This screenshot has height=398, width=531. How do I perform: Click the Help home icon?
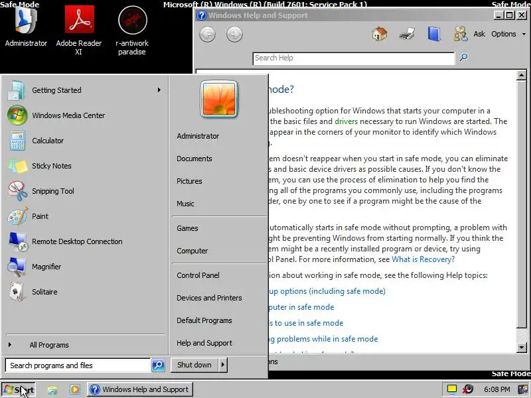click(379, 34)
